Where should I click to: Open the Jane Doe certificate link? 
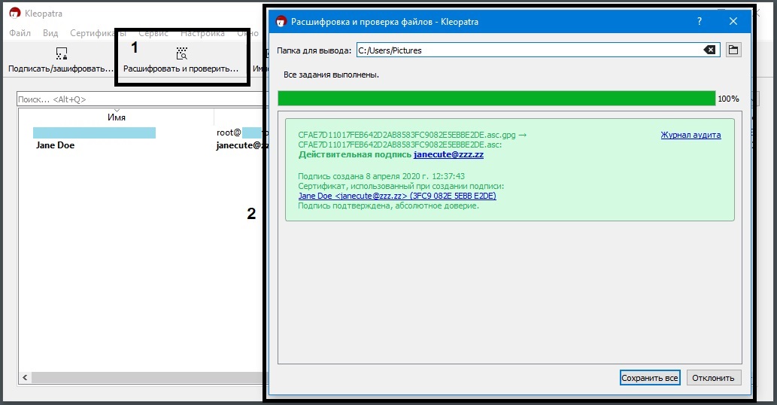(x=397, y=196)
